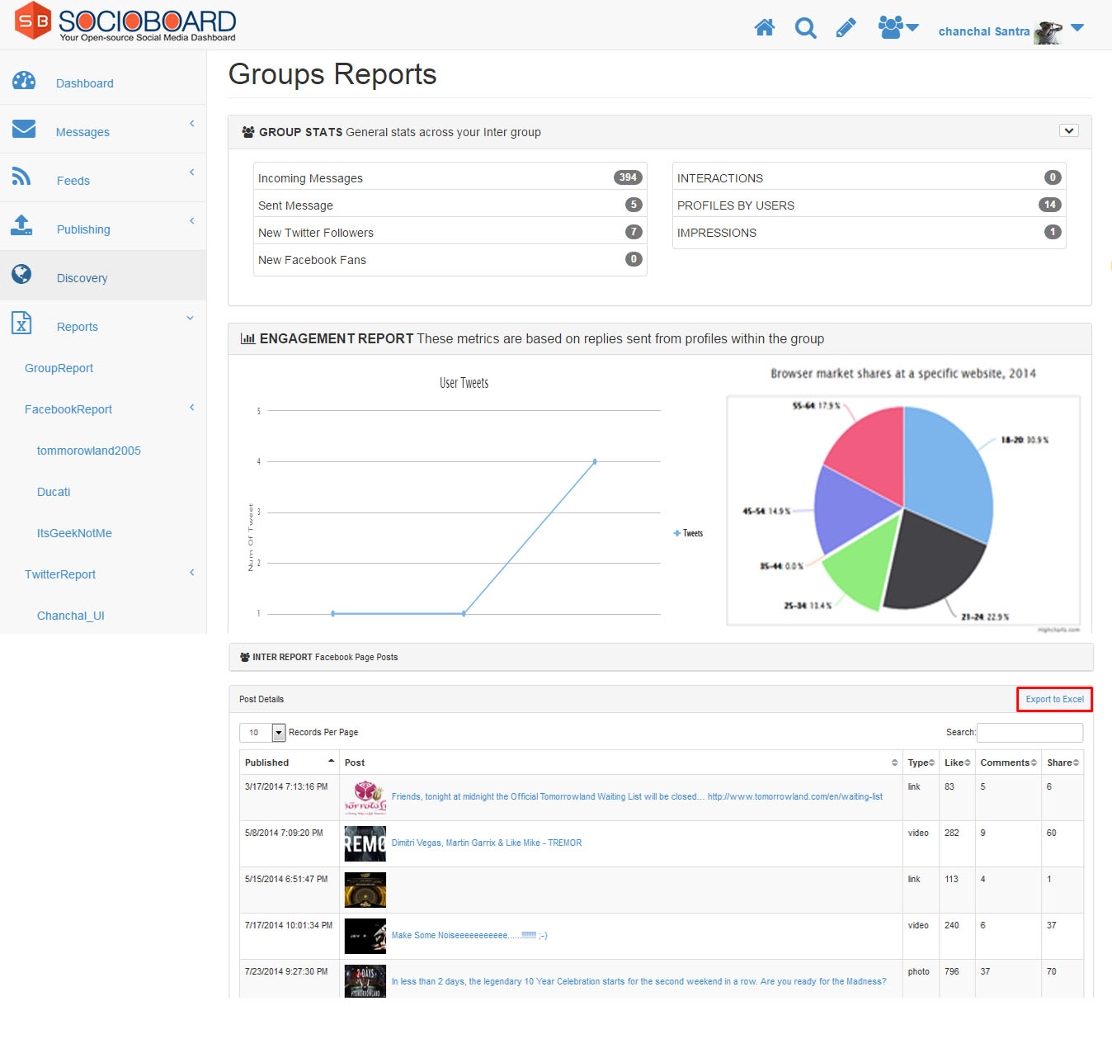Click the Messages envelope icon
The height and width of the screenshot is (1053, 1112).
click(x=24, y=129)
